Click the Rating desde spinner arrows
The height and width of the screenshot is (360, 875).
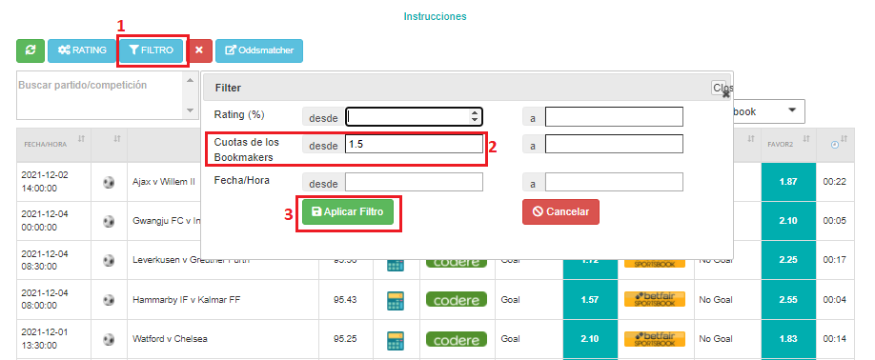coord(475,116)
